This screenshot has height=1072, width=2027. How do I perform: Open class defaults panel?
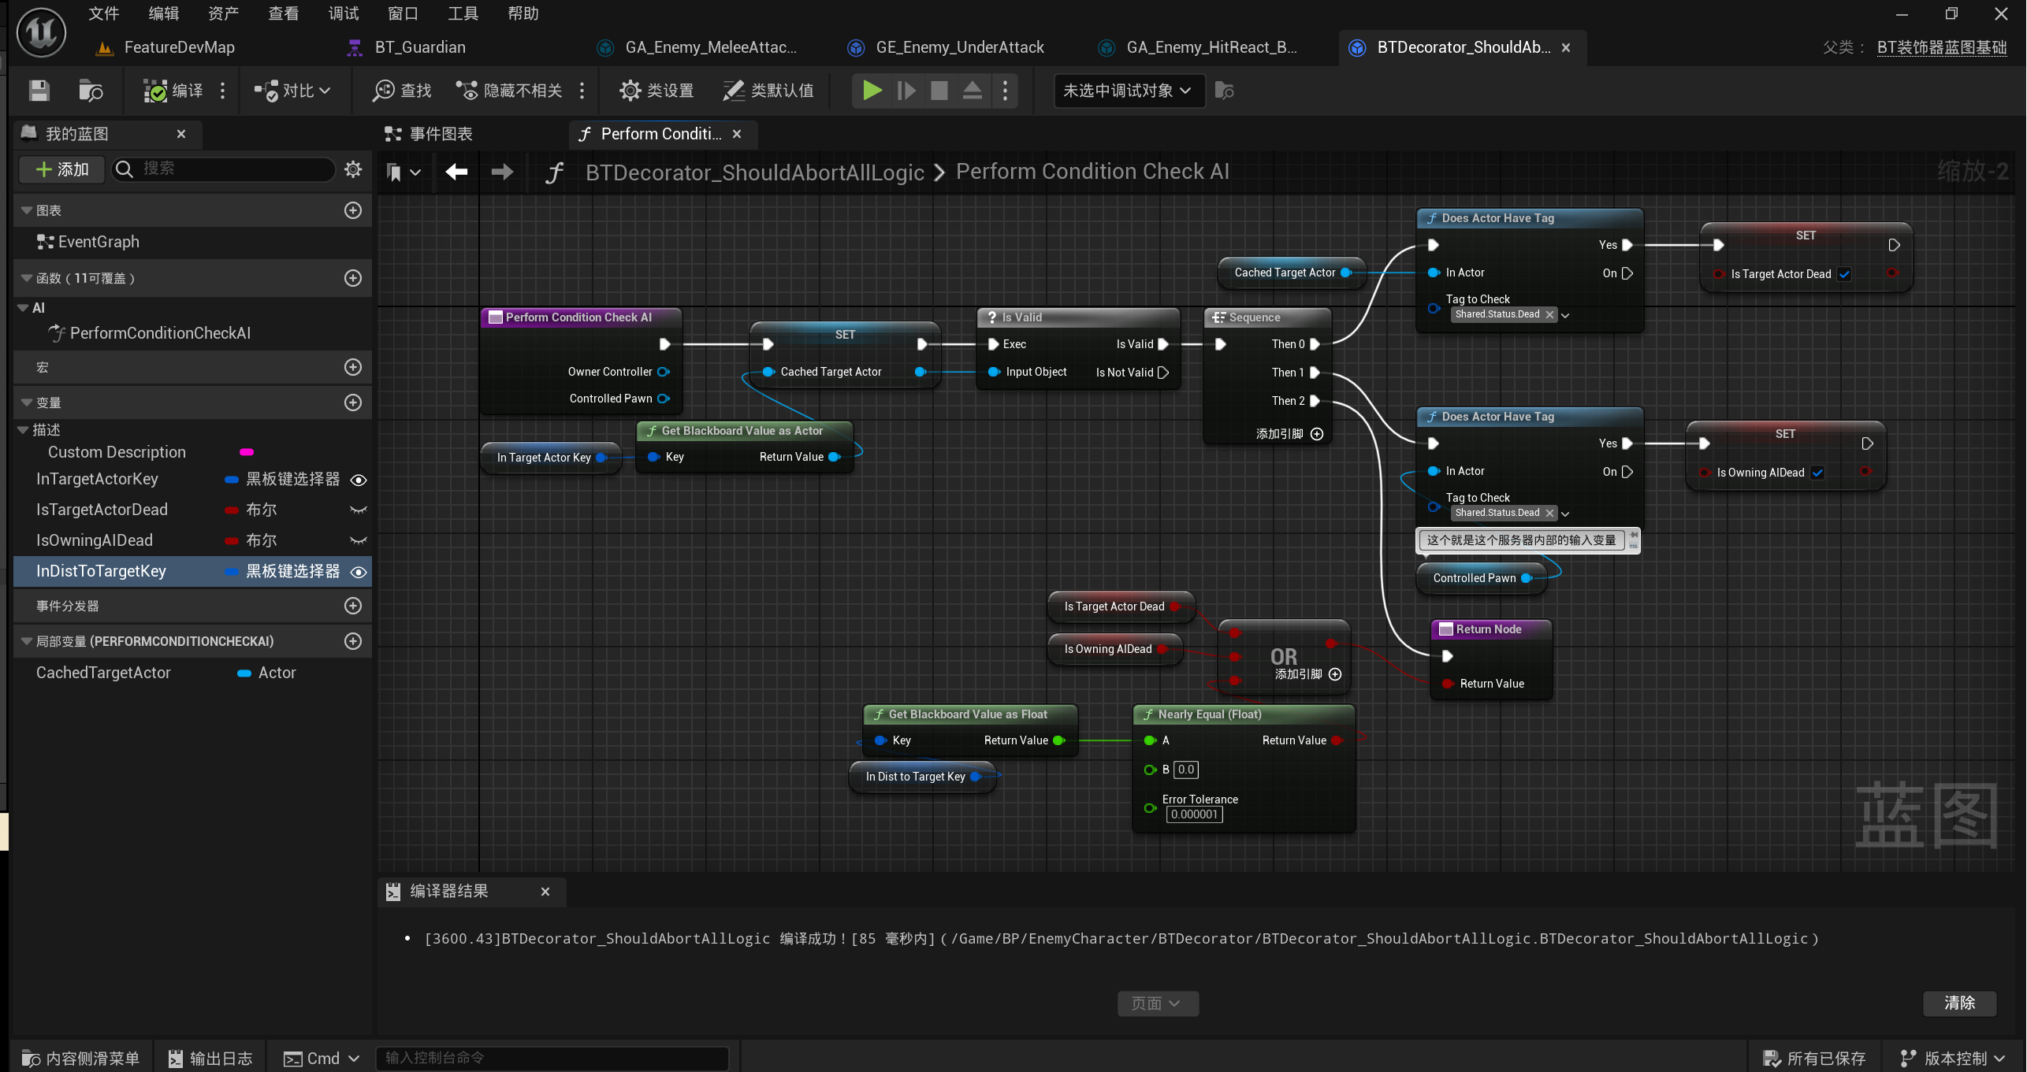point(768,91)
